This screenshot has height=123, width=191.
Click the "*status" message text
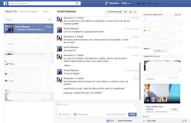coord(67,66)
